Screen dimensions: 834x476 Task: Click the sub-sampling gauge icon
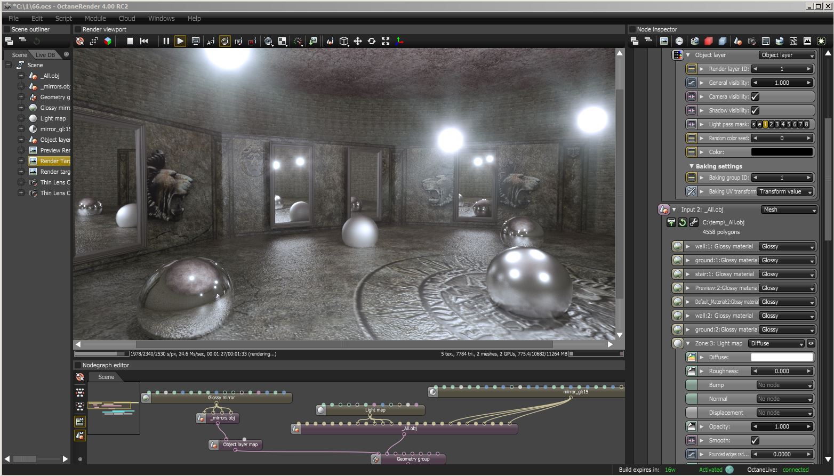coord(299,41)
